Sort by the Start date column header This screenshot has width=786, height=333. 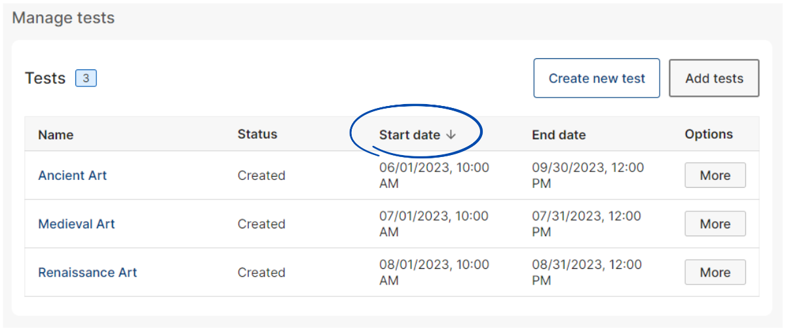[x=409, y=135]
